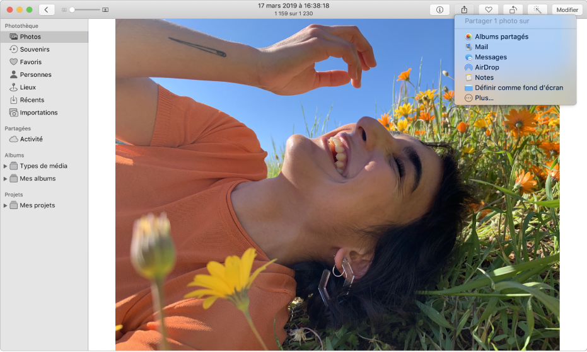Open Souvenirs in the sidebar
587x352 pixels.
point(34,49)
